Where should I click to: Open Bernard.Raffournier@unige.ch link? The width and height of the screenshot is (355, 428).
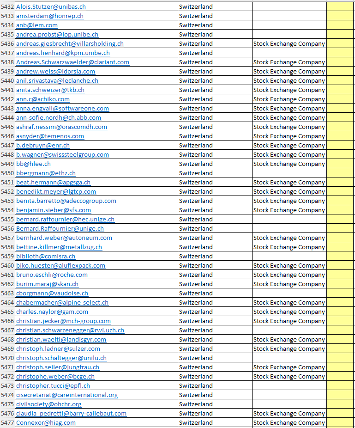[x=60, y=229]
